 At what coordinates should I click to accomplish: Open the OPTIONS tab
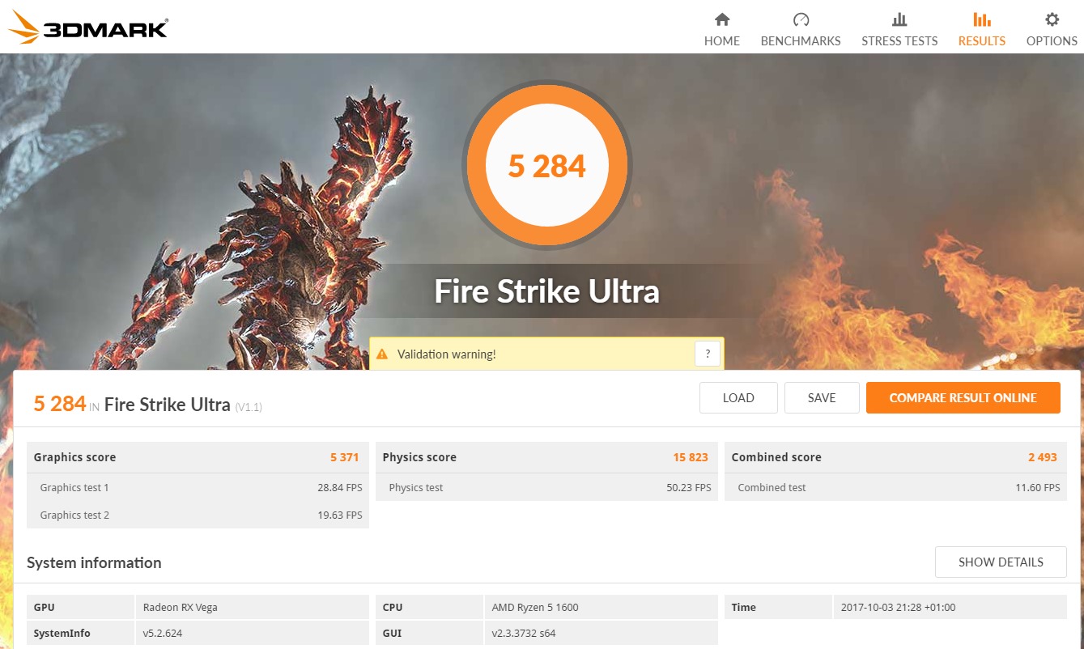coord(1052,29)
